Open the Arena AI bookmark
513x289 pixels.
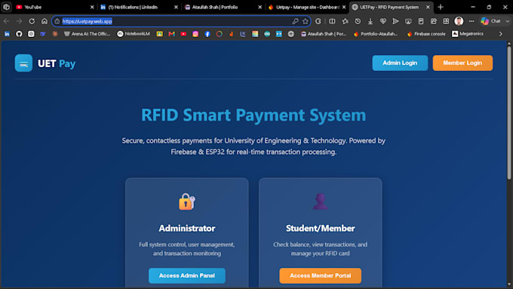[x=87, y=34]
